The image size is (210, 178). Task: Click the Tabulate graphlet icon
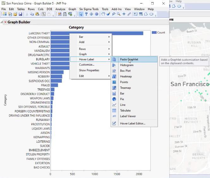point(114,110)
